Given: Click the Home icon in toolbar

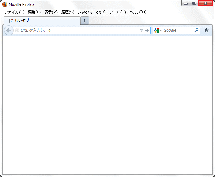Looking at the screenshot, I should pos(207,30).
